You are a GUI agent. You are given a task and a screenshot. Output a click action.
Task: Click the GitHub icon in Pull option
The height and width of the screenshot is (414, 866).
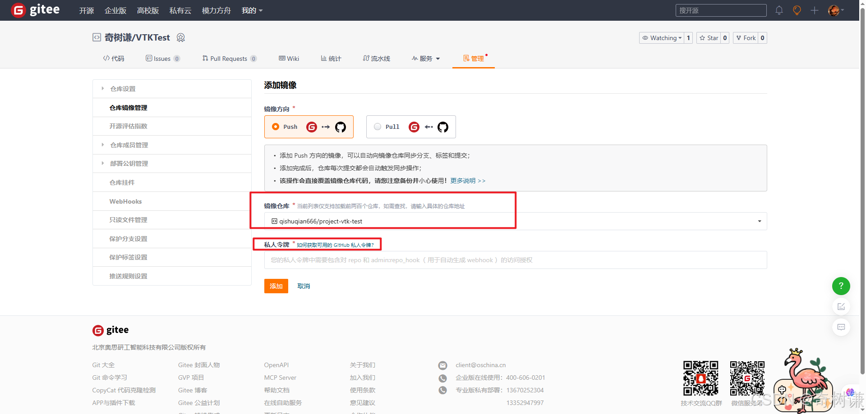pos(443,127)
